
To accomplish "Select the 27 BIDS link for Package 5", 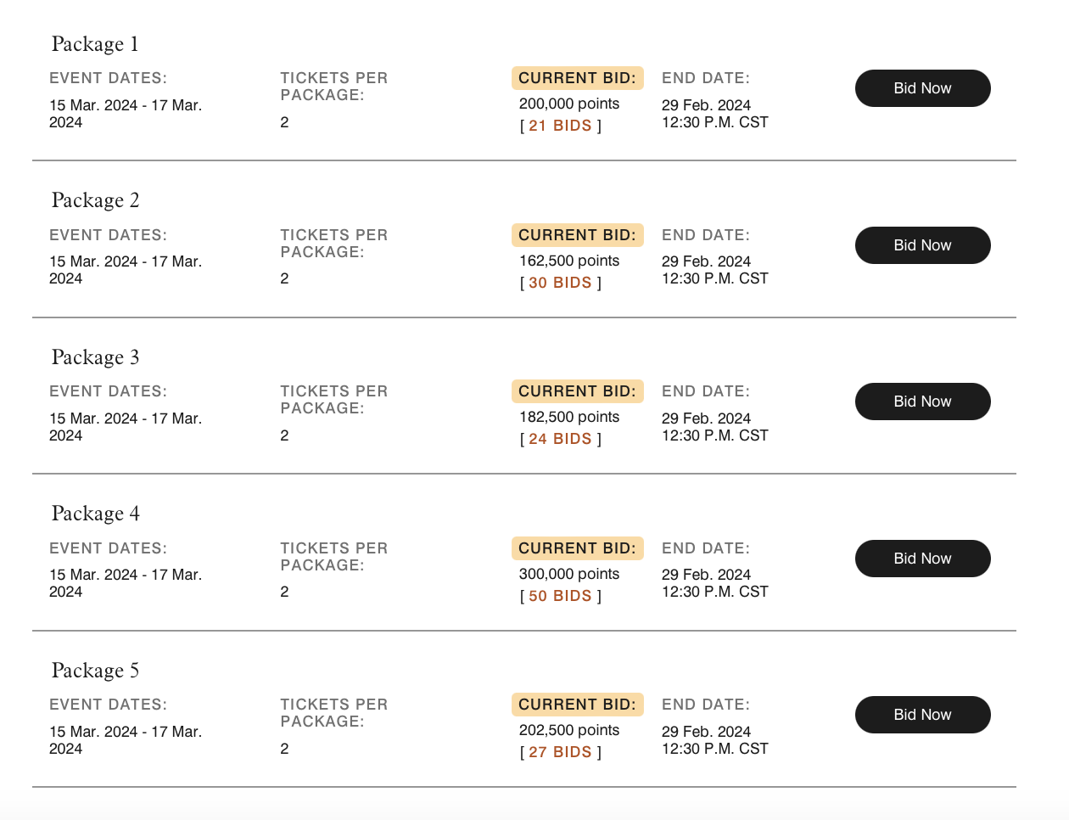I will point(559,751).
